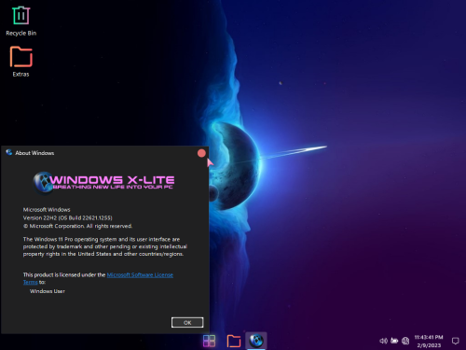Screen dimensions: 466x350
Task: Close the About Windows dialog with the red dot
Action: coord(201,153)
